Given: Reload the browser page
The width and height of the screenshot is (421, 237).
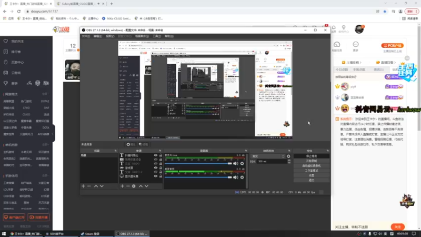Looking at the screenshot, I should pyautogui.click(x=19, y=11).
